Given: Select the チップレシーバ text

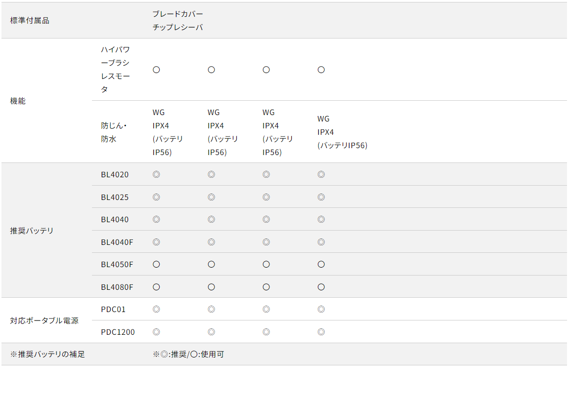Looking at the screenshot, I should [x=177, y=28].
